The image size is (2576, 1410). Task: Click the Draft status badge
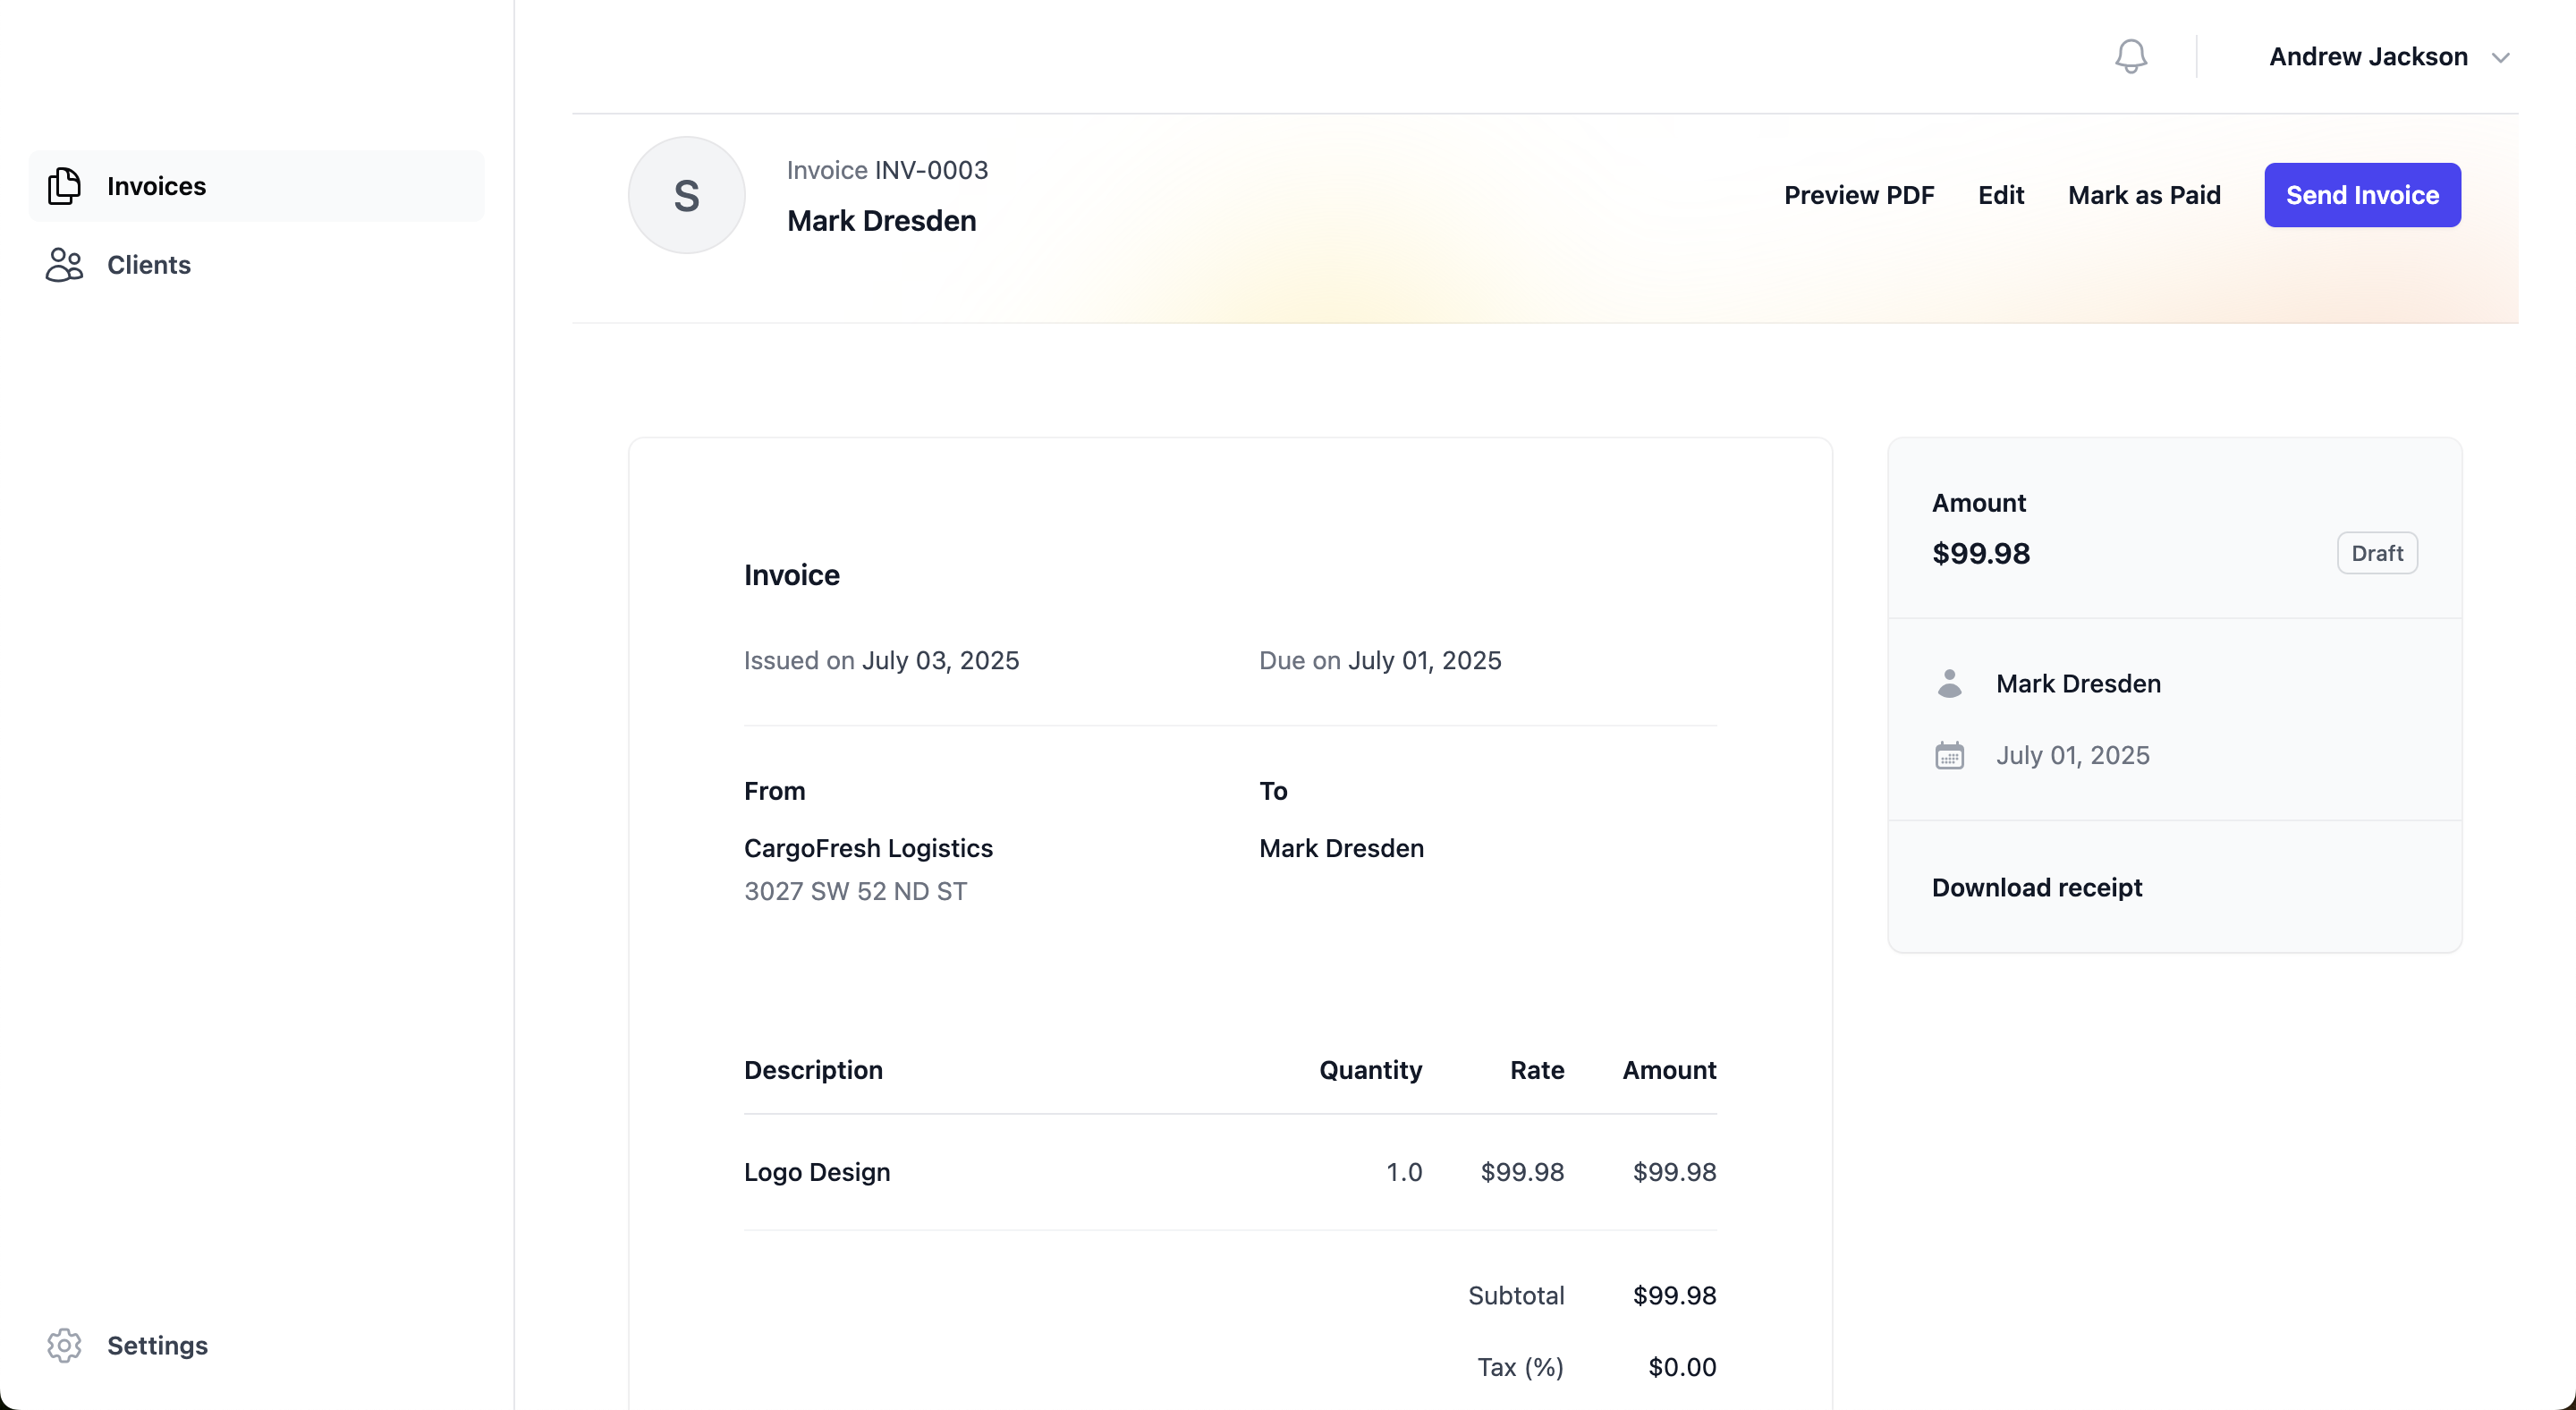(x=2376, y=553)
